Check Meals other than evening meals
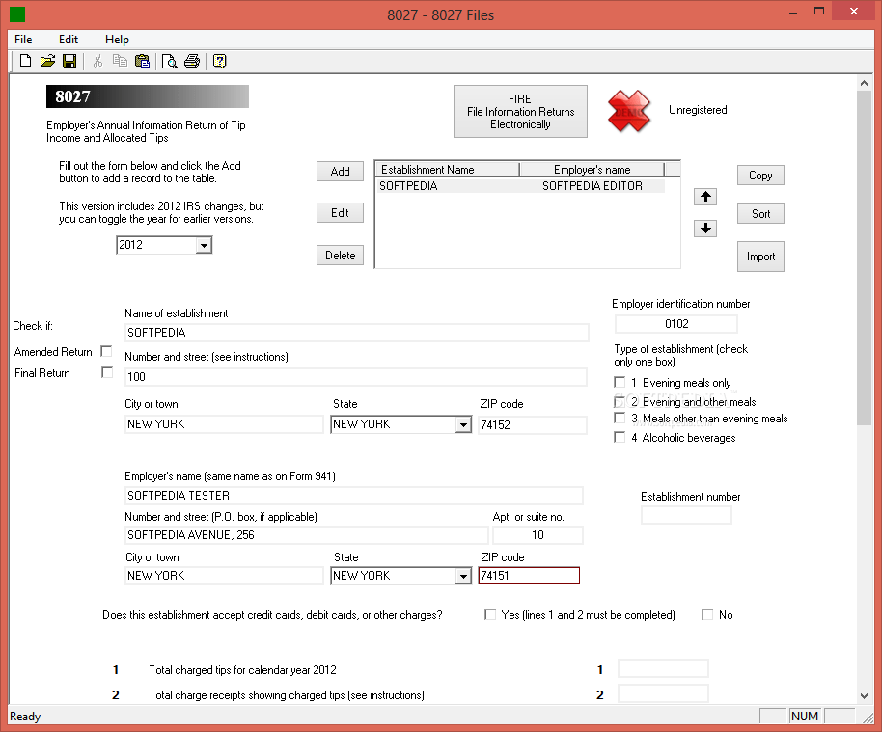882x732 pixels. (620, 418)
